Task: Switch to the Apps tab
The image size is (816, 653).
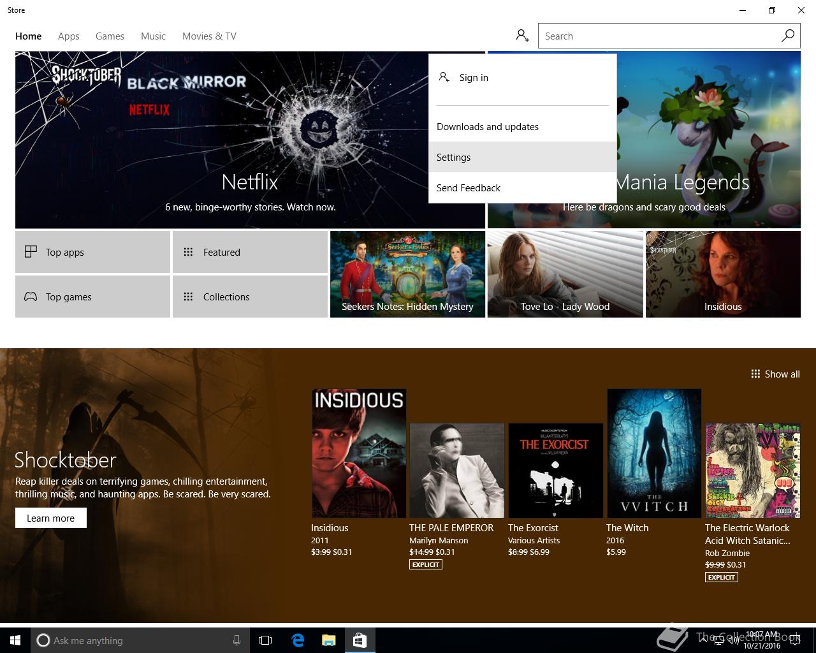Action: click(69, 36)
